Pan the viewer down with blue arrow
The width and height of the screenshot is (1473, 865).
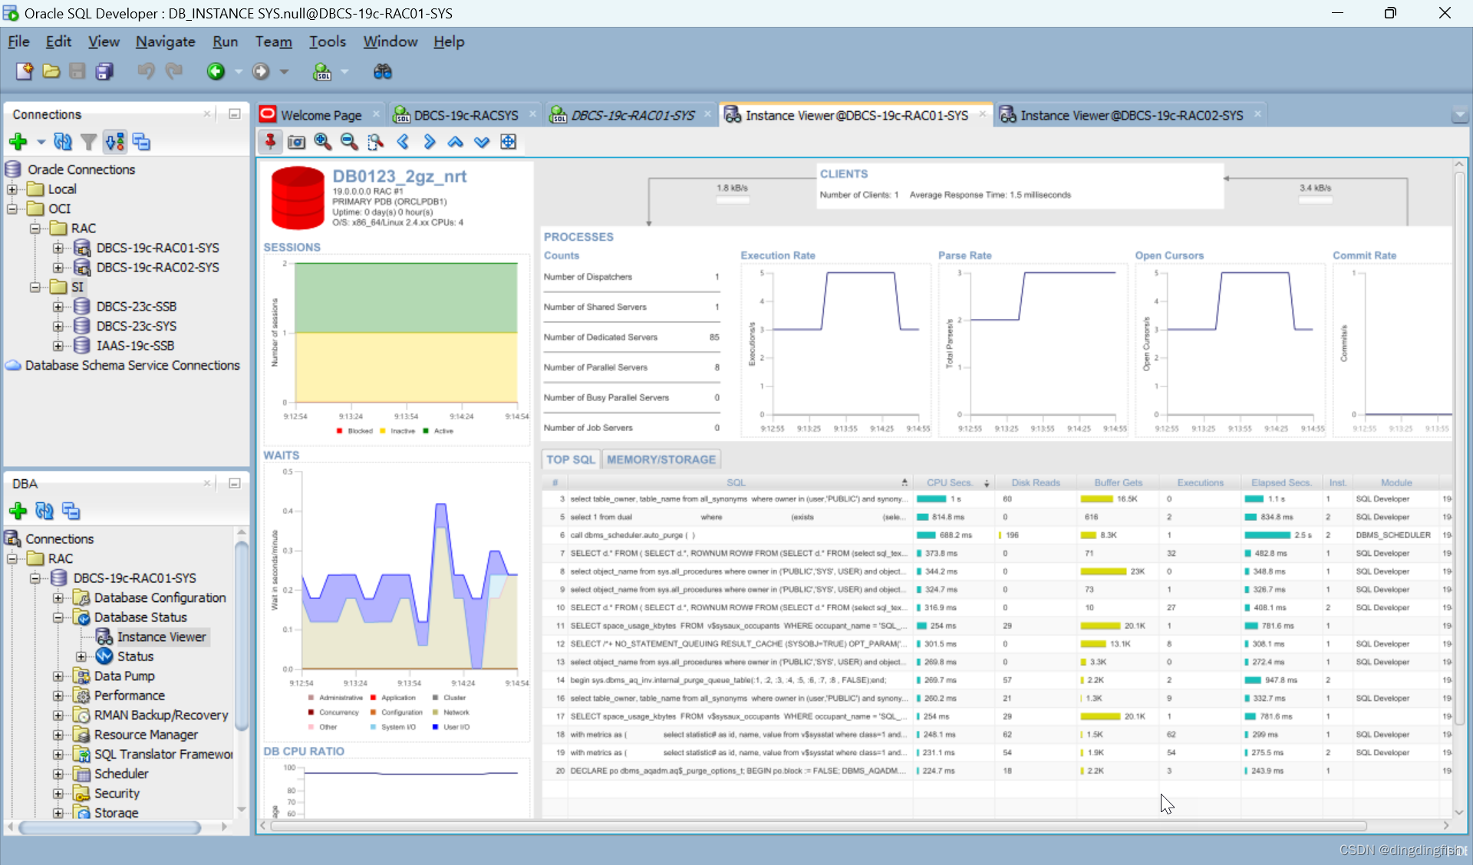tap(481, 142)
